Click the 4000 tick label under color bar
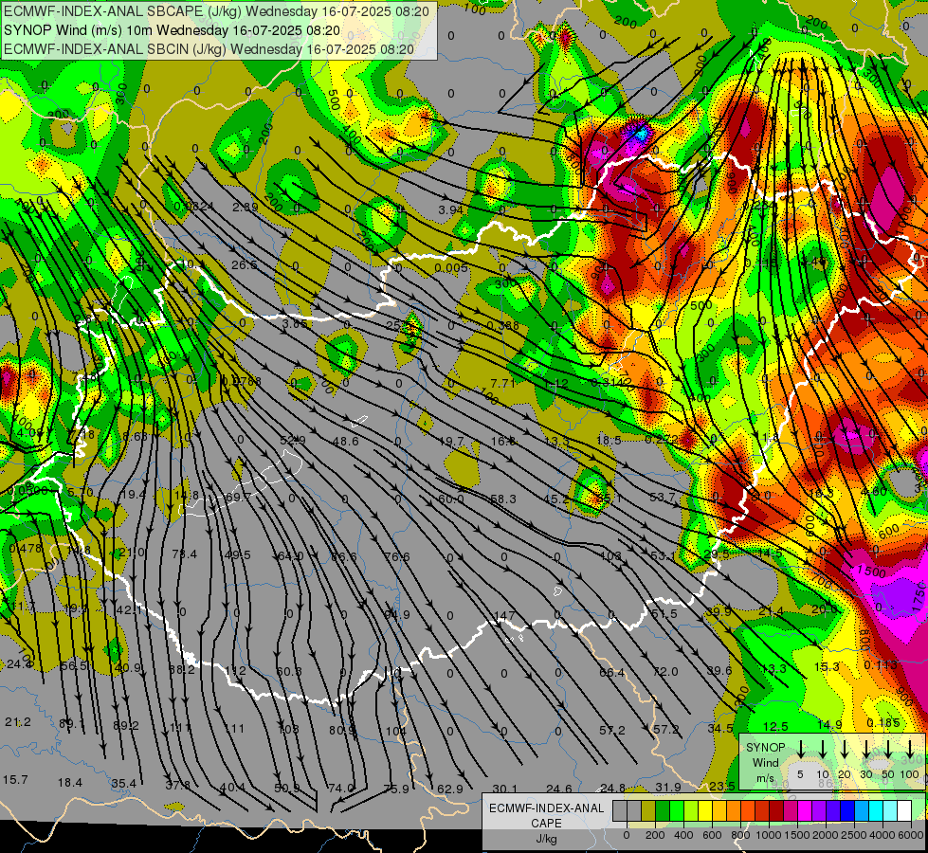This screenshot has height=853, width=928. 883,835
